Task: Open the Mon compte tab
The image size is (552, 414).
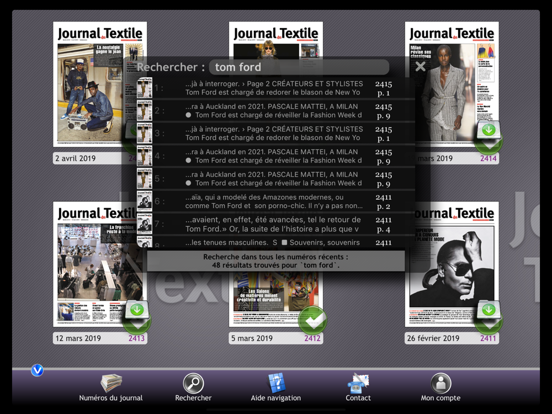Action: [x=440, y=388]
